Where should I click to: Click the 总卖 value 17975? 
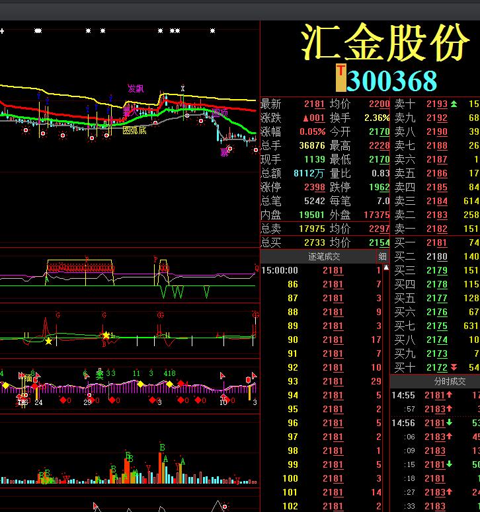312,229
